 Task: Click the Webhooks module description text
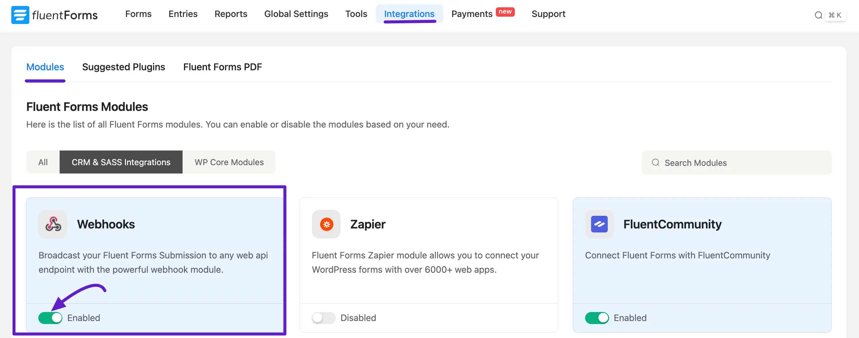(x=153, y=262)
